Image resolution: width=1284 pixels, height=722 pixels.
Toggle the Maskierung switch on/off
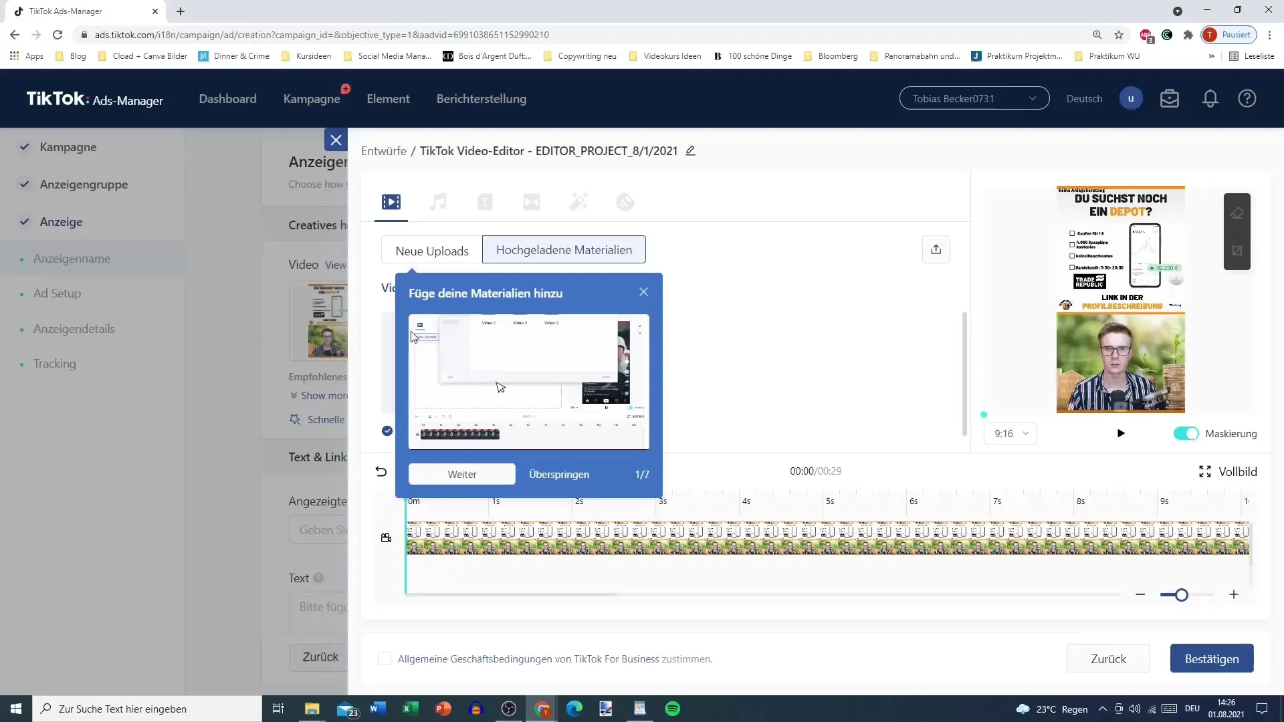(1186, 433)
